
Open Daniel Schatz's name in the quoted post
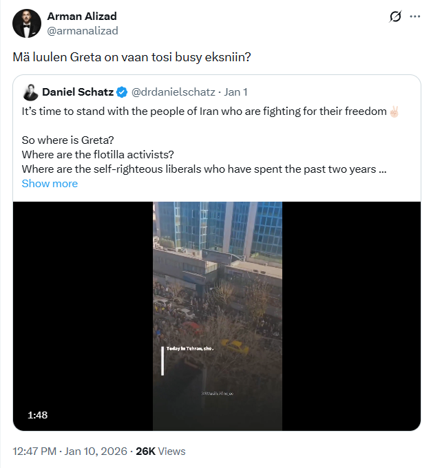click(78, 92)
